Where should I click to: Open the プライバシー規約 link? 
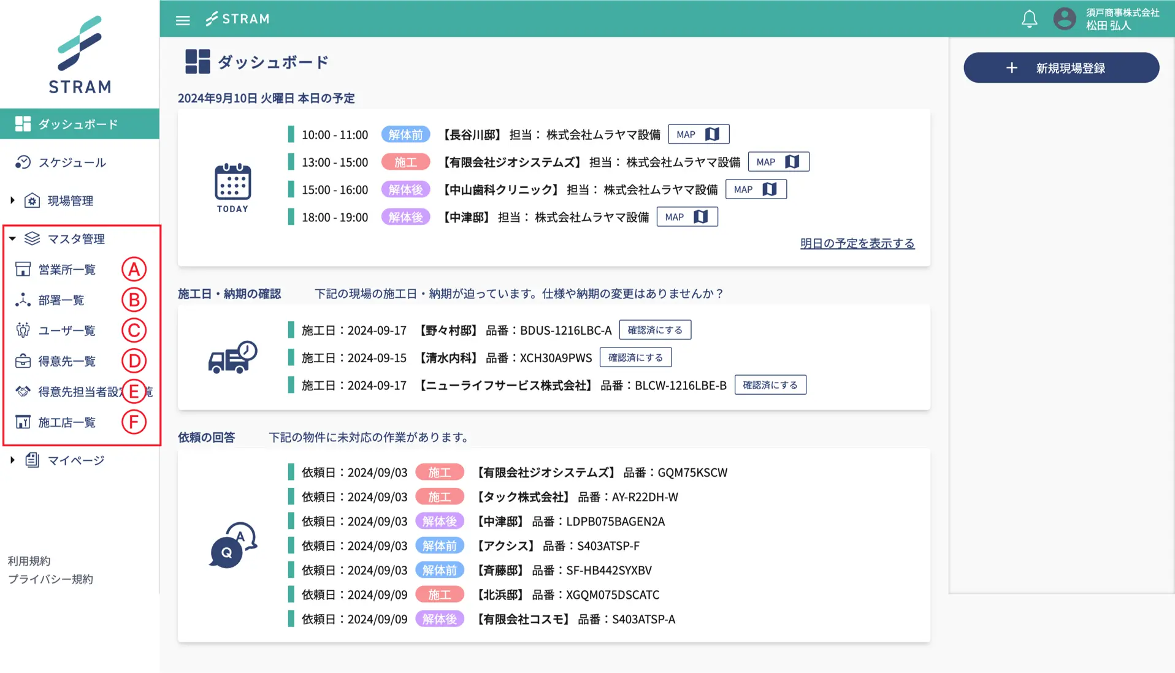tap(50, 579)
